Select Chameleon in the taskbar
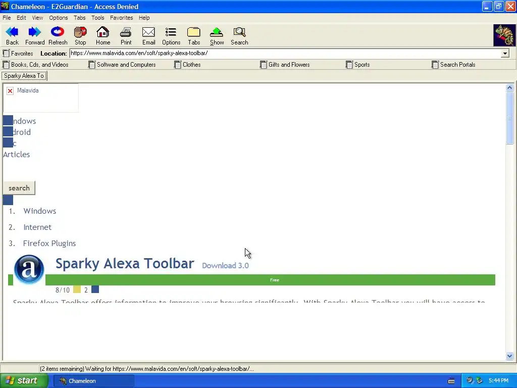 click(x=93, y=381)
